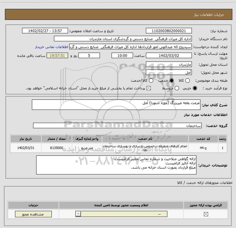Click the need date cell 1402/03/31
The width and height of the screenshot is (236, 228).
click(x=26, y=148)
